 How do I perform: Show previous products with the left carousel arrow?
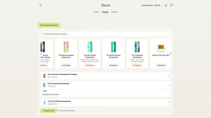pos(41,54)
